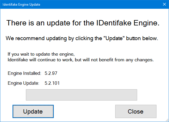Click the Identifake Engine Update title bar text
The width and height of the screenshot is (169, 122).
pos(21,5)
